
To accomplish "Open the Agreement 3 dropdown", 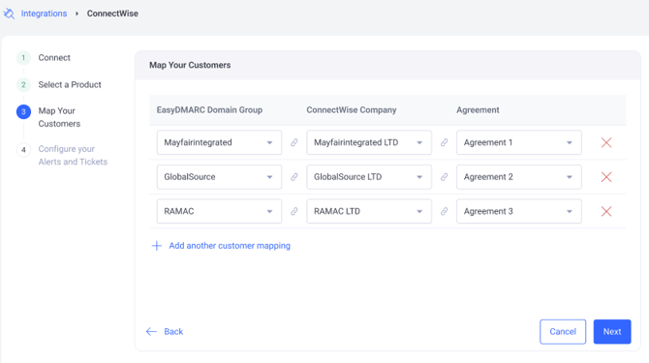I will click(518, 211).
